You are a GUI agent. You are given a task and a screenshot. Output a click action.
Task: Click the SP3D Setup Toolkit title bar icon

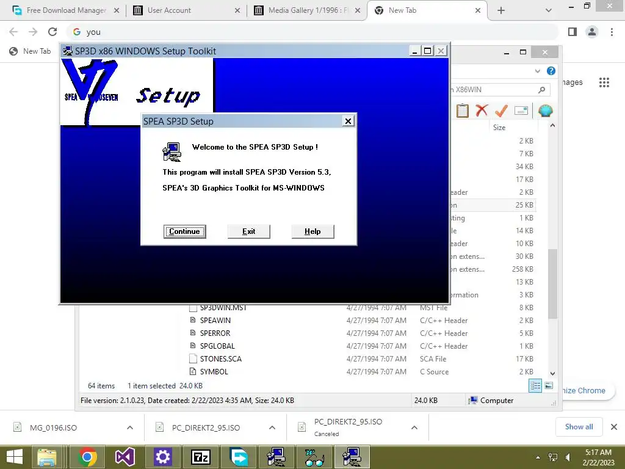click(x=68, y=51)
